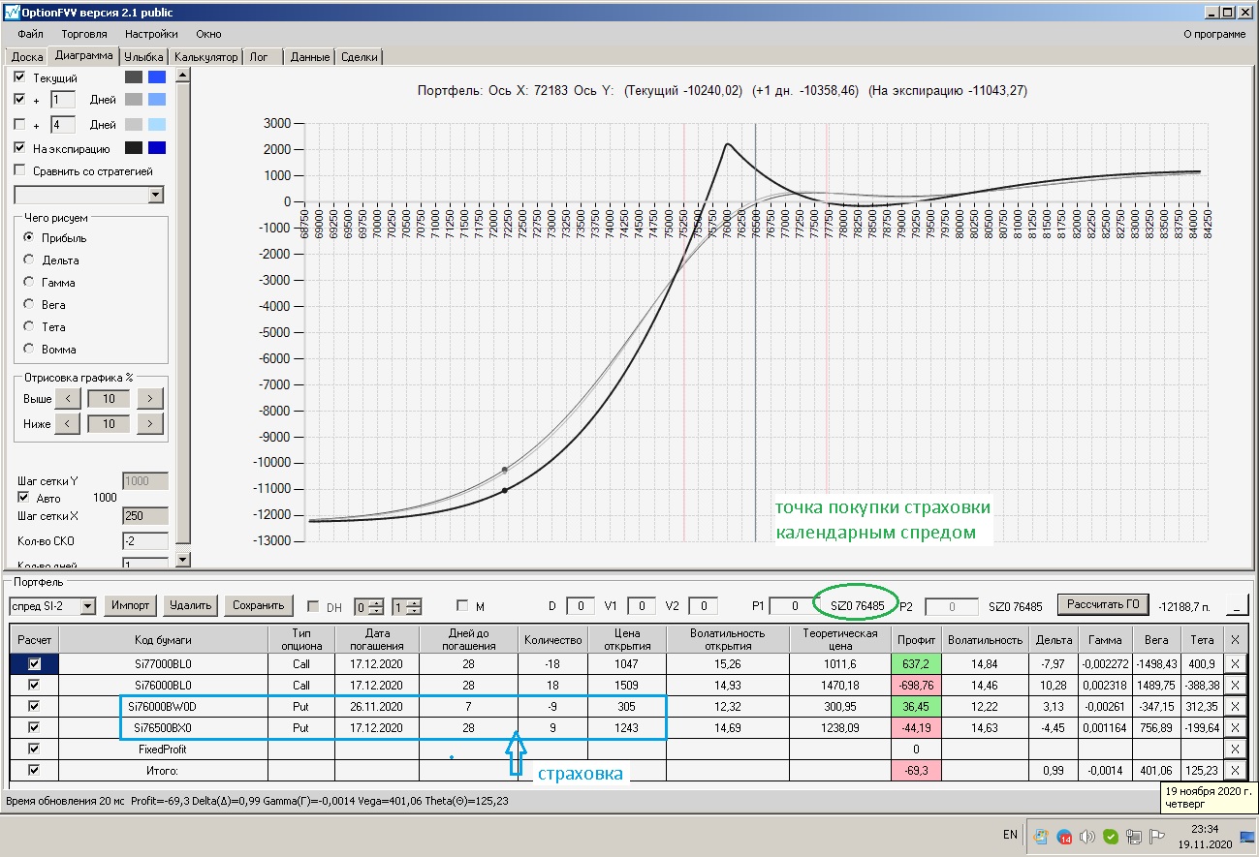The height and width of the screenshot is (857, 1259).
Task: Choose Вега as the plotted value
Action: click(x=29, y=304)
